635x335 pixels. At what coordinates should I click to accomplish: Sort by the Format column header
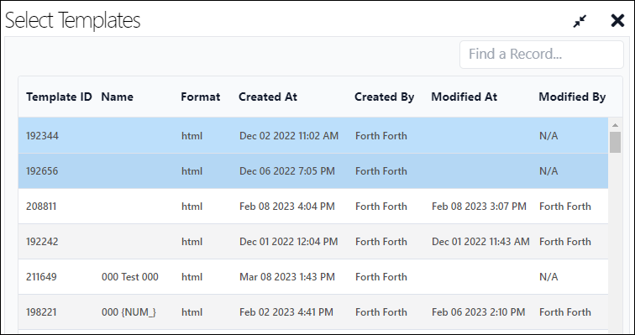(201, 97)
